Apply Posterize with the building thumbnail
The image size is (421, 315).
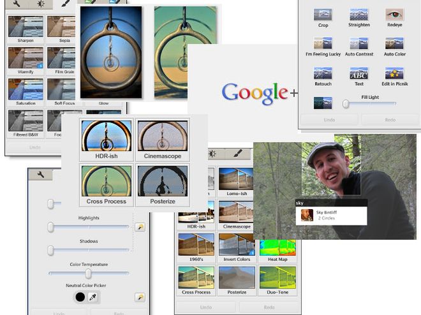click(237, 281)
